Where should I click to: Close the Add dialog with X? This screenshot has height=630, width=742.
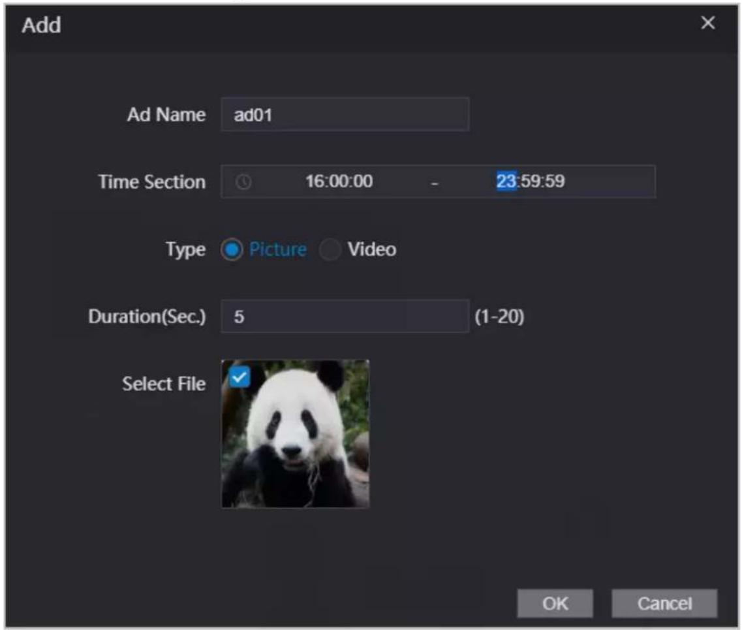707,23
